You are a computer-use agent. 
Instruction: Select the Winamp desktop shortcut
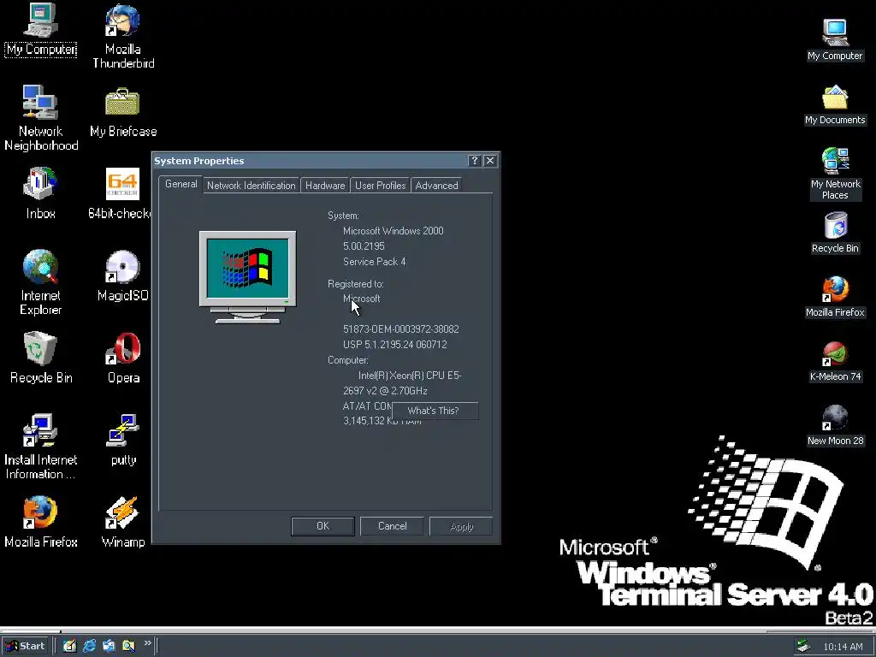click(123, 522)
